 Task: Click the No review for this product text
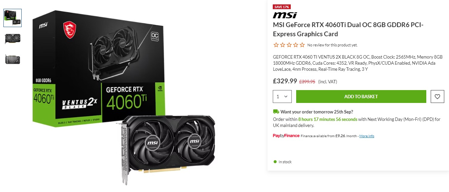click(x=332, y=45)
